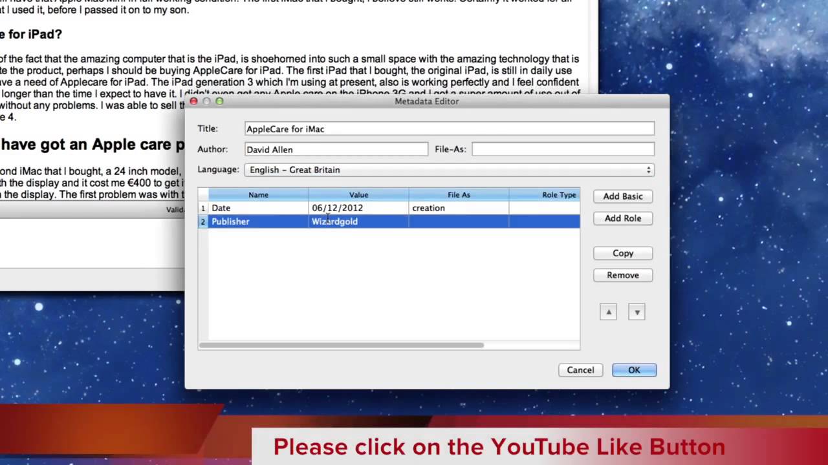Open the Language dropdown showing English – Great Britain
The height and width of the screenshot is (465, 828).
tap(450, 170)
